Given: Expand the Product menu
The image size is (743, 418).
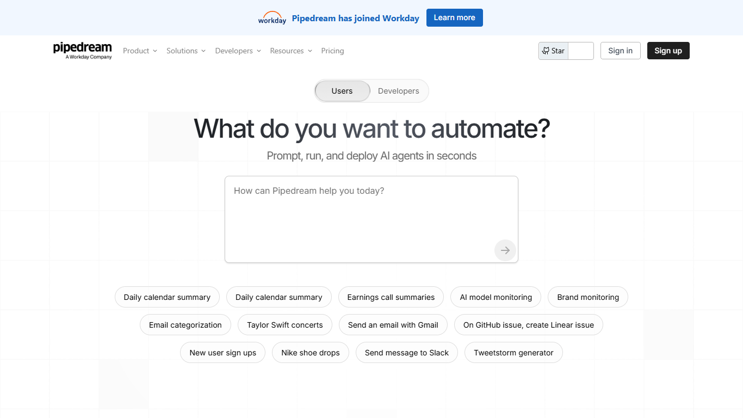Looking at the screenshot, I should [140, 51].
